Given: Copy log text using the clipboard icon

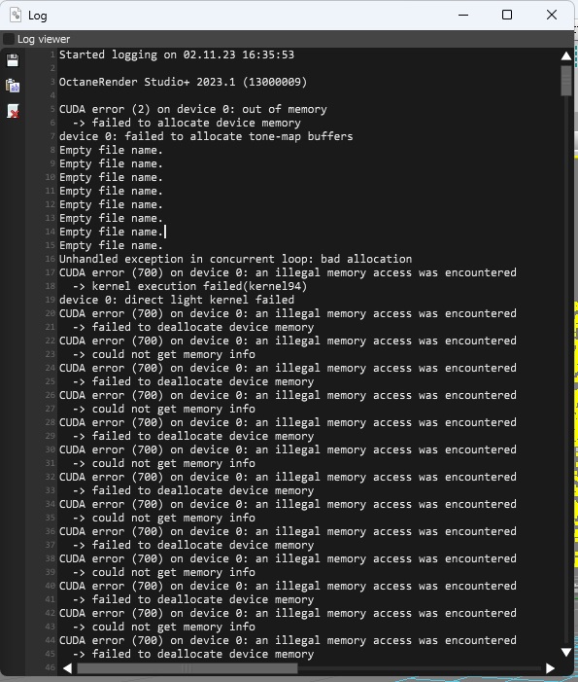Looking at the screenshot, I should point(13,86).
